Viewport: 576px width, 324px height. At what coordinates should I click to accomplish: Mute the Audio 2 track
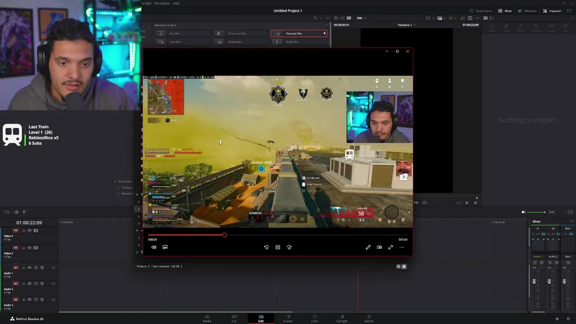coord(42,283)
